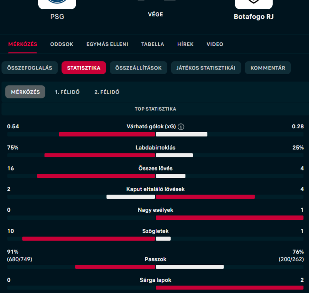This screenshot has height=293, width=309.
Task: Switch to the VIDEO tab
Action: tap(215, 44)
